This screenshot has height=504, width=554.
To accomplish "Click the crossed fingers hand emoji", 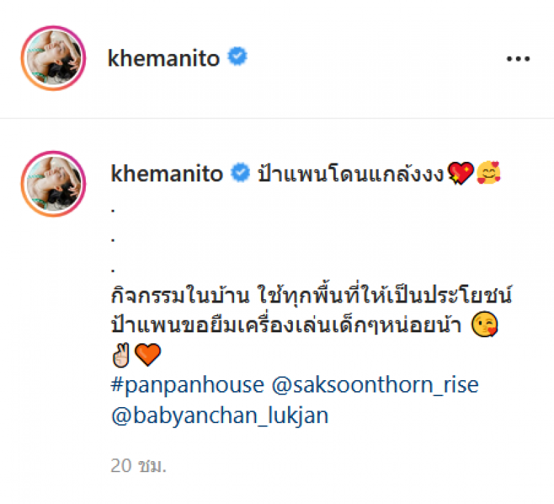I will (x=120, y=355).
